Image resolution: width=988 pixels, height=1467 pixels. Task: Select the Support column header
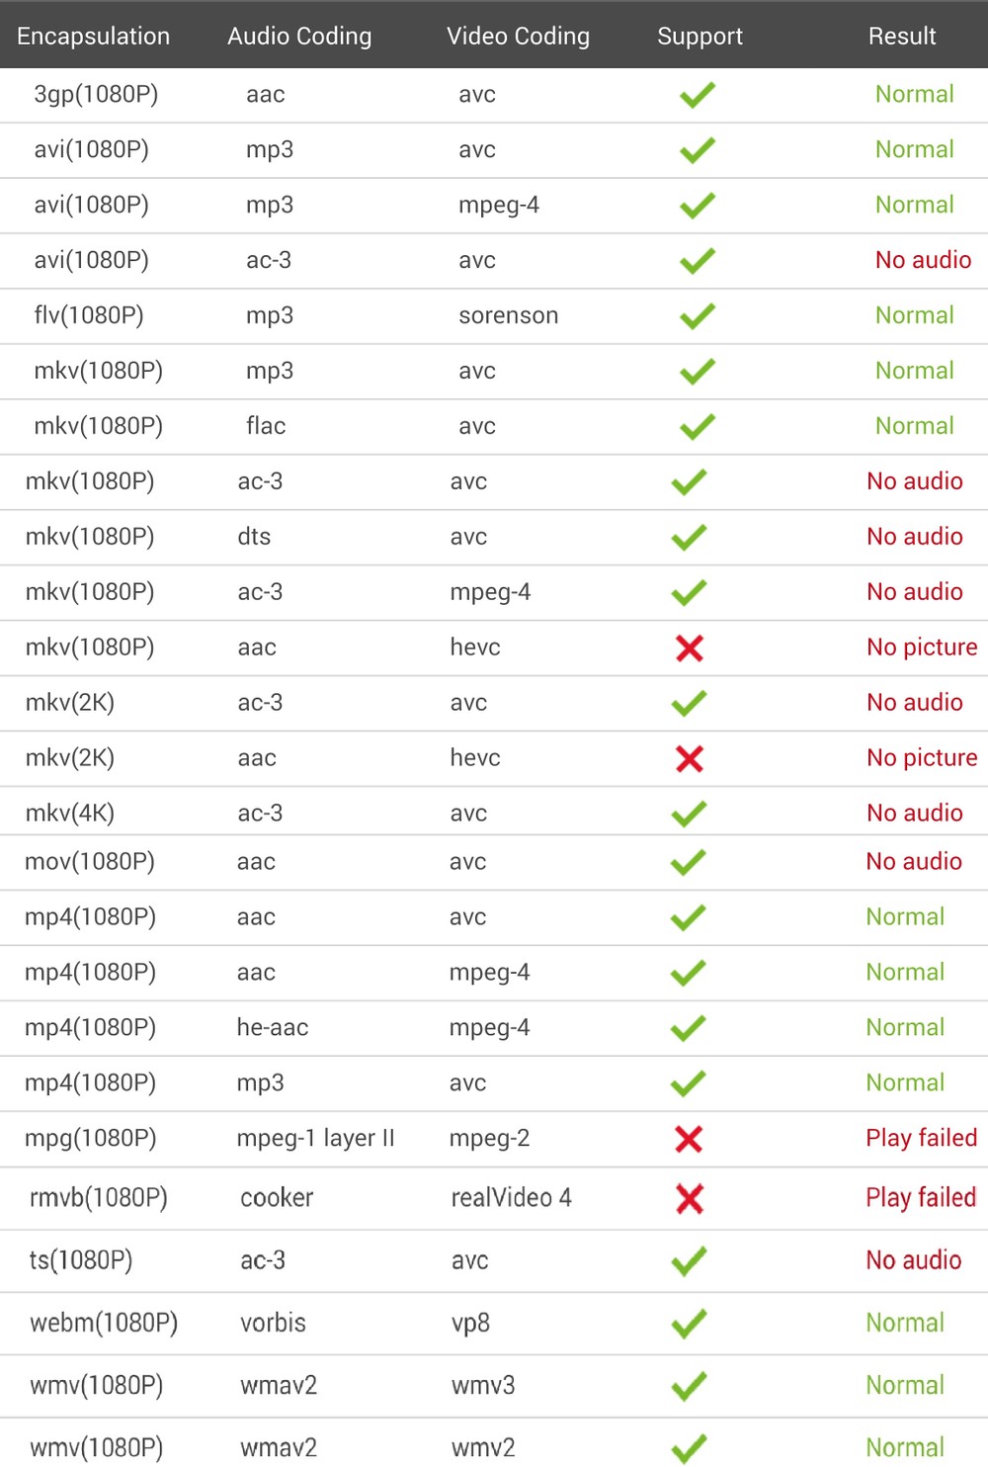coord(700,37)
